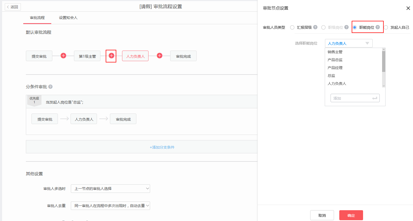Click scroll down arrow in position list

[x=384, y=86]
